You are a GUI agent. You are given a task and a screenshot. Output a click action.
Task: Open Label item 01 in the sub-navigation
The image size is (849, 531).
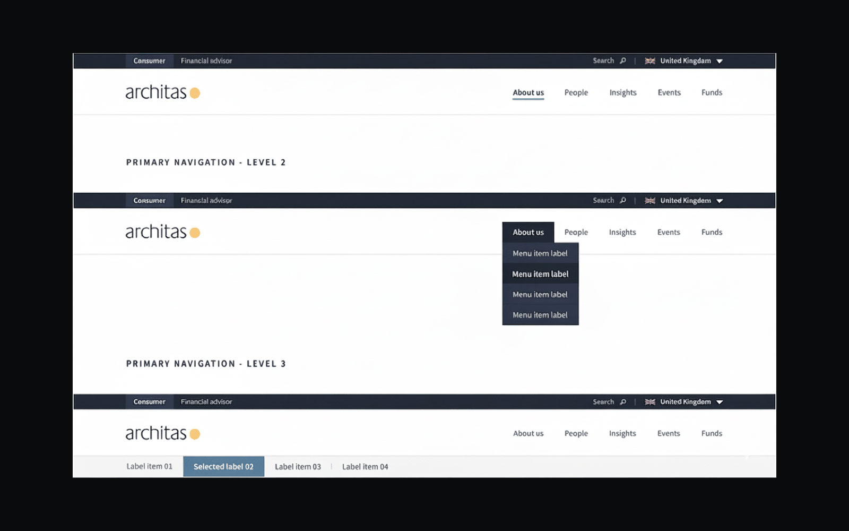pos(149,466)
